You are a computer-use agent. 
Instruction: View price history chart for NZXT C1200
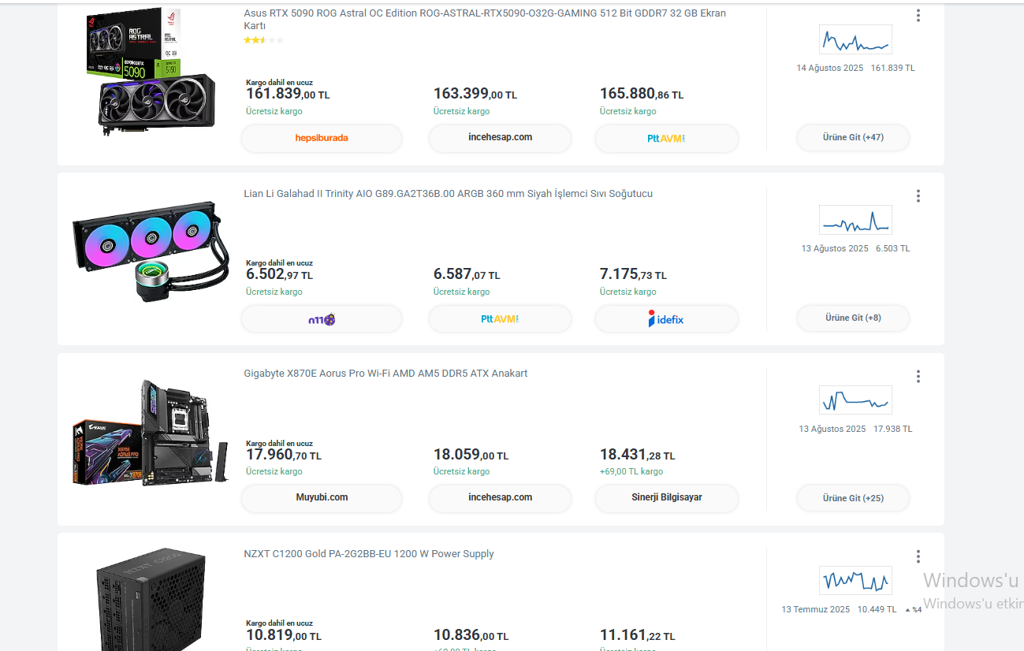click(x=855, y=581)
